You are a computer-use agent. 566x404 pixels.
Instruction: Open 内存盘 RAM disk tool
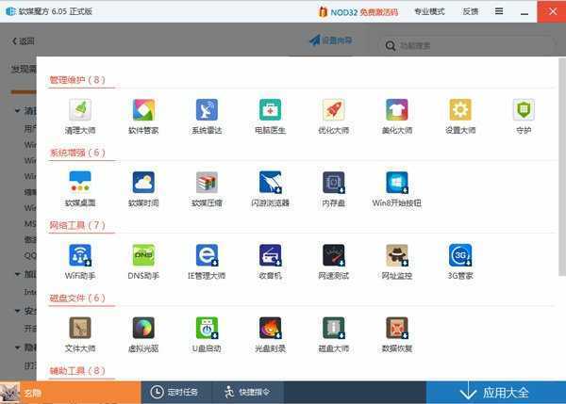coord(334,183)
